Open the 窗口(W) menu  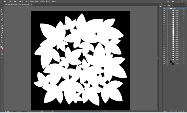[x=48, y=1]
